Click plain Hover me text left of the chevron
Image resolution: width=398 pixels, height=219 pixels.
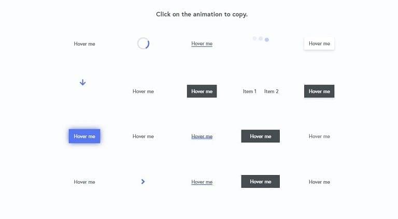pyautogui.click(x=84, y=182)
